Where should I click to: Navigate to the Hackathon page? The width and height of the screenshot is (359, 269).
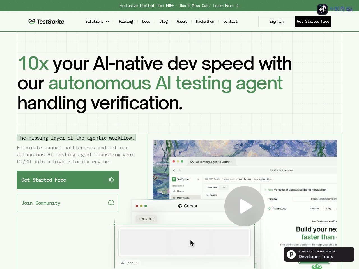[x=205, y=22]
